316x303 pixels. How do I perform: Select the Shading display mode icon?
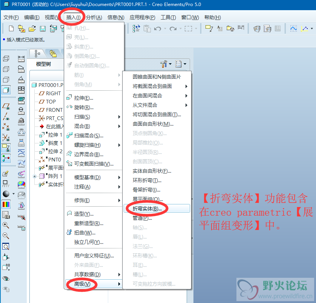[x=6, y=90]
